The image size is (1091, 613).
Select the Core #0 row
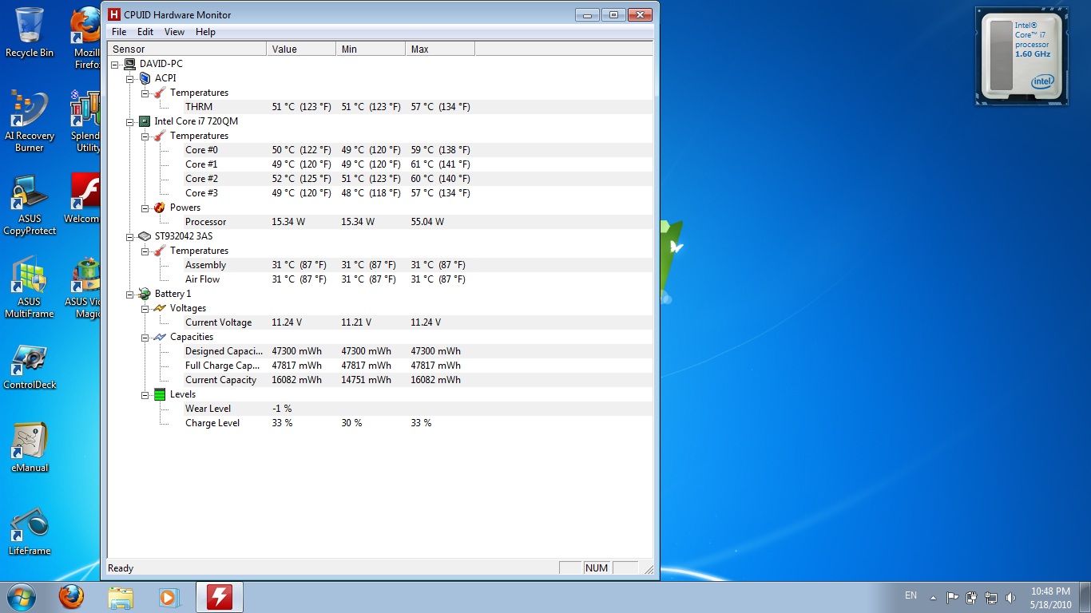tap(380, 150)
